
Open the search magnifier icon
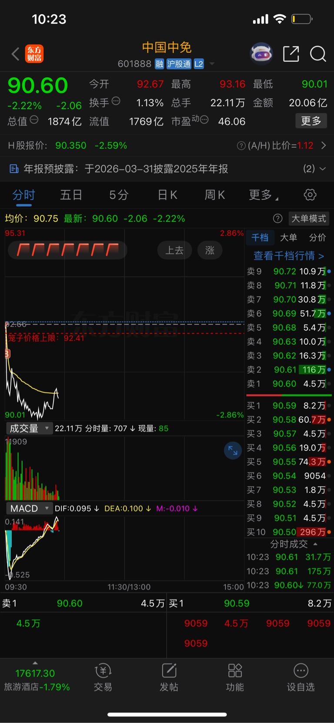coord(318,54)
